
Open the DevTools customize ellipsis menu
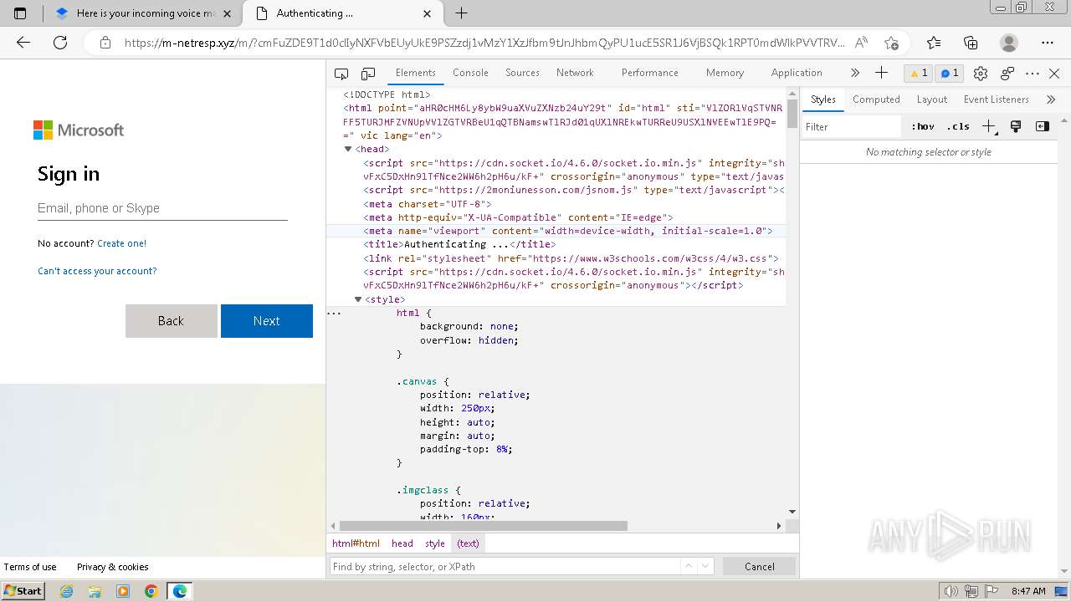1033,74
